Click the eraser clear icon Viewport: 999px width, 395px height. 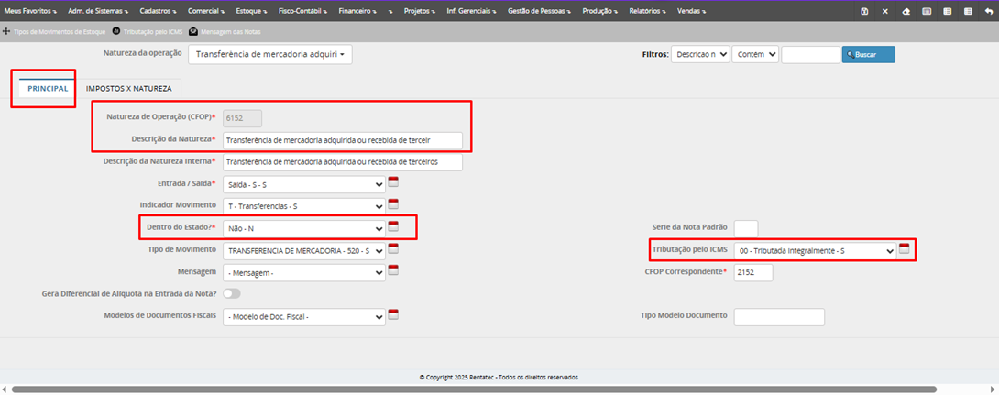click(906, 10)
